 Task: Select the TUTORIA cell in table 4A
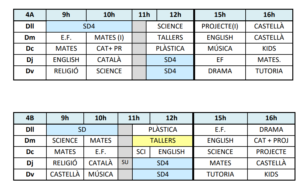point(269,71)
